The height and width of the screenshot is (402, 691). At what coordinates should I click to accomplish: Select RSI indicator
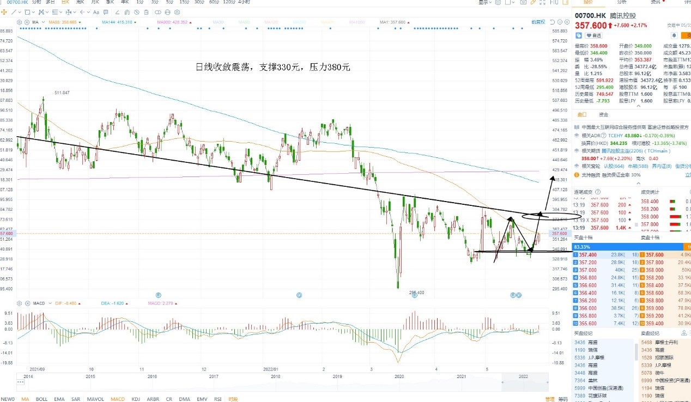pyautogui.click(x=217, y=399)
